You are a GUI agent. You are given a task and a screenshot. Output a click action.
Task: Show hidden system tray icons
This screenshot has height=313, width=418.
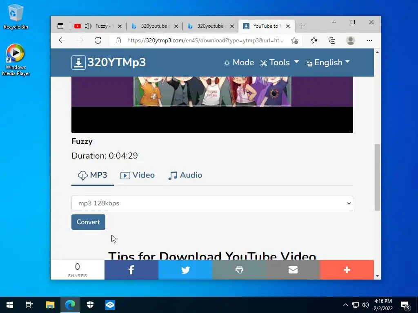(x=345, y=305)
